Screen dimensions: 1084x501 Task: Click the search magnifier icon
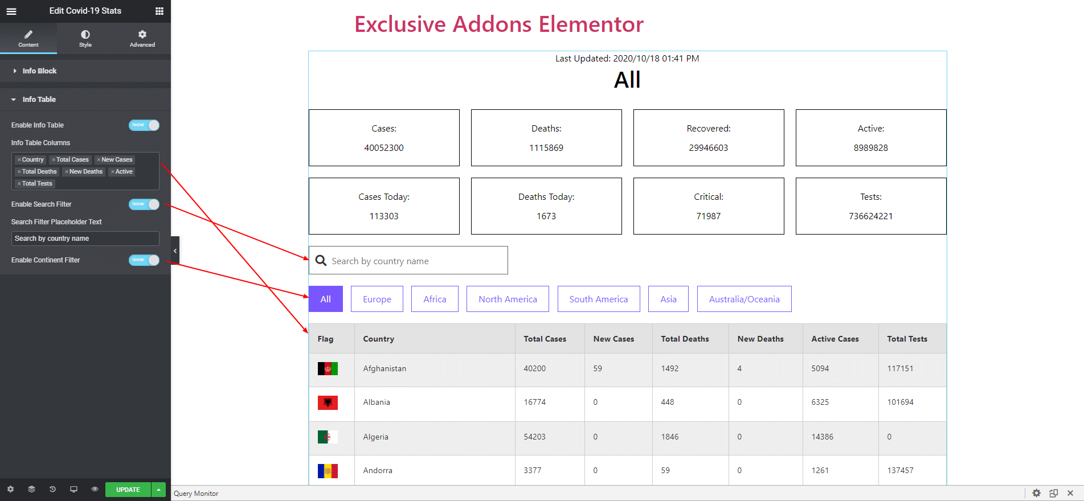coord(321,260)
